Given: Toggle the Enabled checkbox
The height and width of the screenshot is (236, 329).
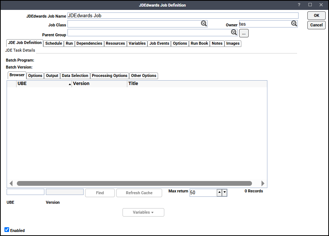Looking at the screenshot, I should click(x=7, y=230).
